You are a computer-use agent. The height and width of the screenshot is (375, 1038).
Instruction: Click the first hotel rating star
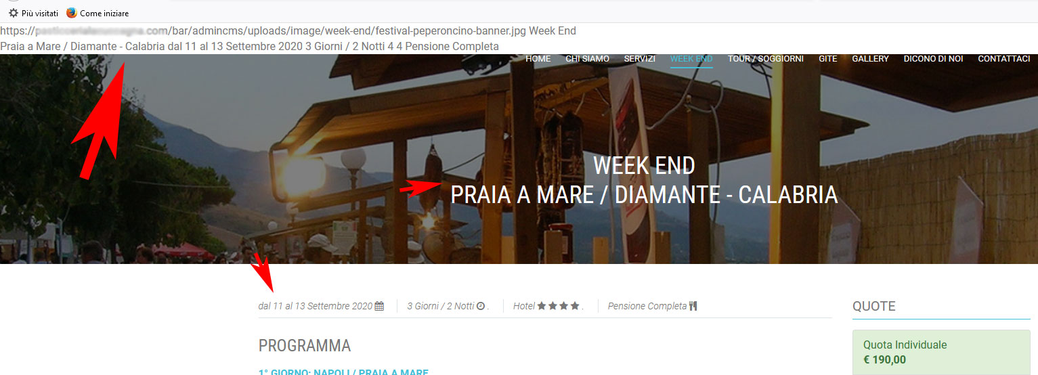(x=542, y=306)
